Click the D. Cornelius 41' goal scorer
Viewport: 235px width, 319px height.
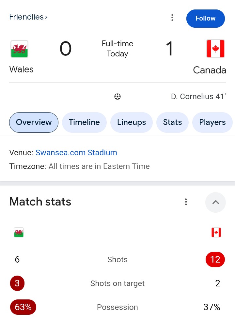tap(198, 97)
